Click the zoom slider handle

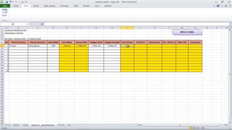click(x=218, y=128)
